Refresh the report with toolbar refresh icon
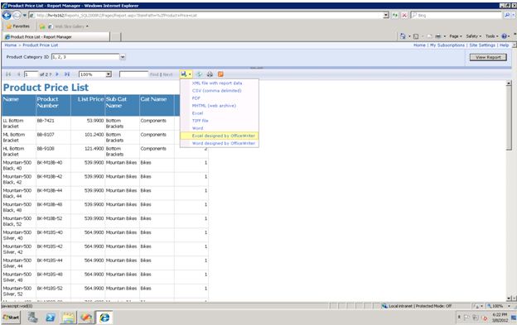Image resolution: width=517 pixels, height=325 pixels. click(199, 74)
